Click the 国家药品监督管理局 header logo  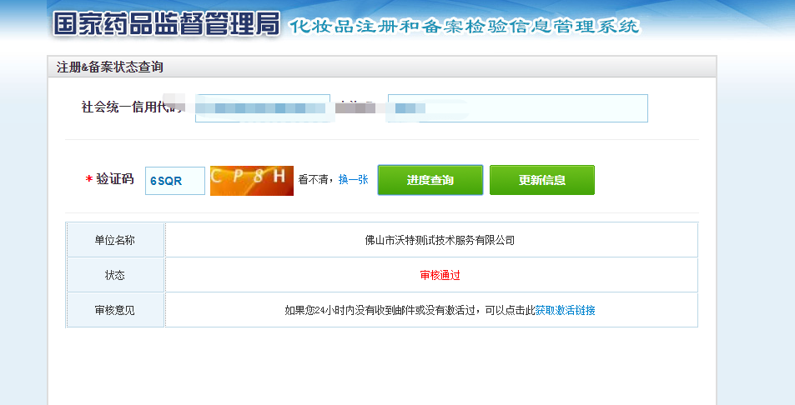coord(165,24)
